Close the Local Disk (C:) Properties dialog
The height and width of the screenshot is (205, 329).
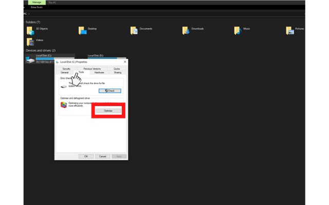point(125,61)
